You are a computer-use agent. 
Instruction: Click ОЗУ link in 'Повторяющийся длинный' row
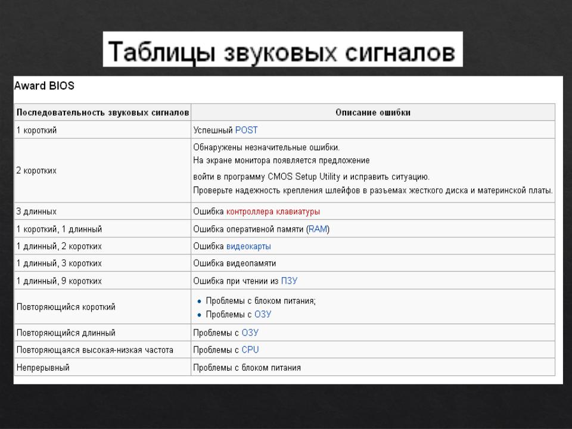[x=250, y=332]
